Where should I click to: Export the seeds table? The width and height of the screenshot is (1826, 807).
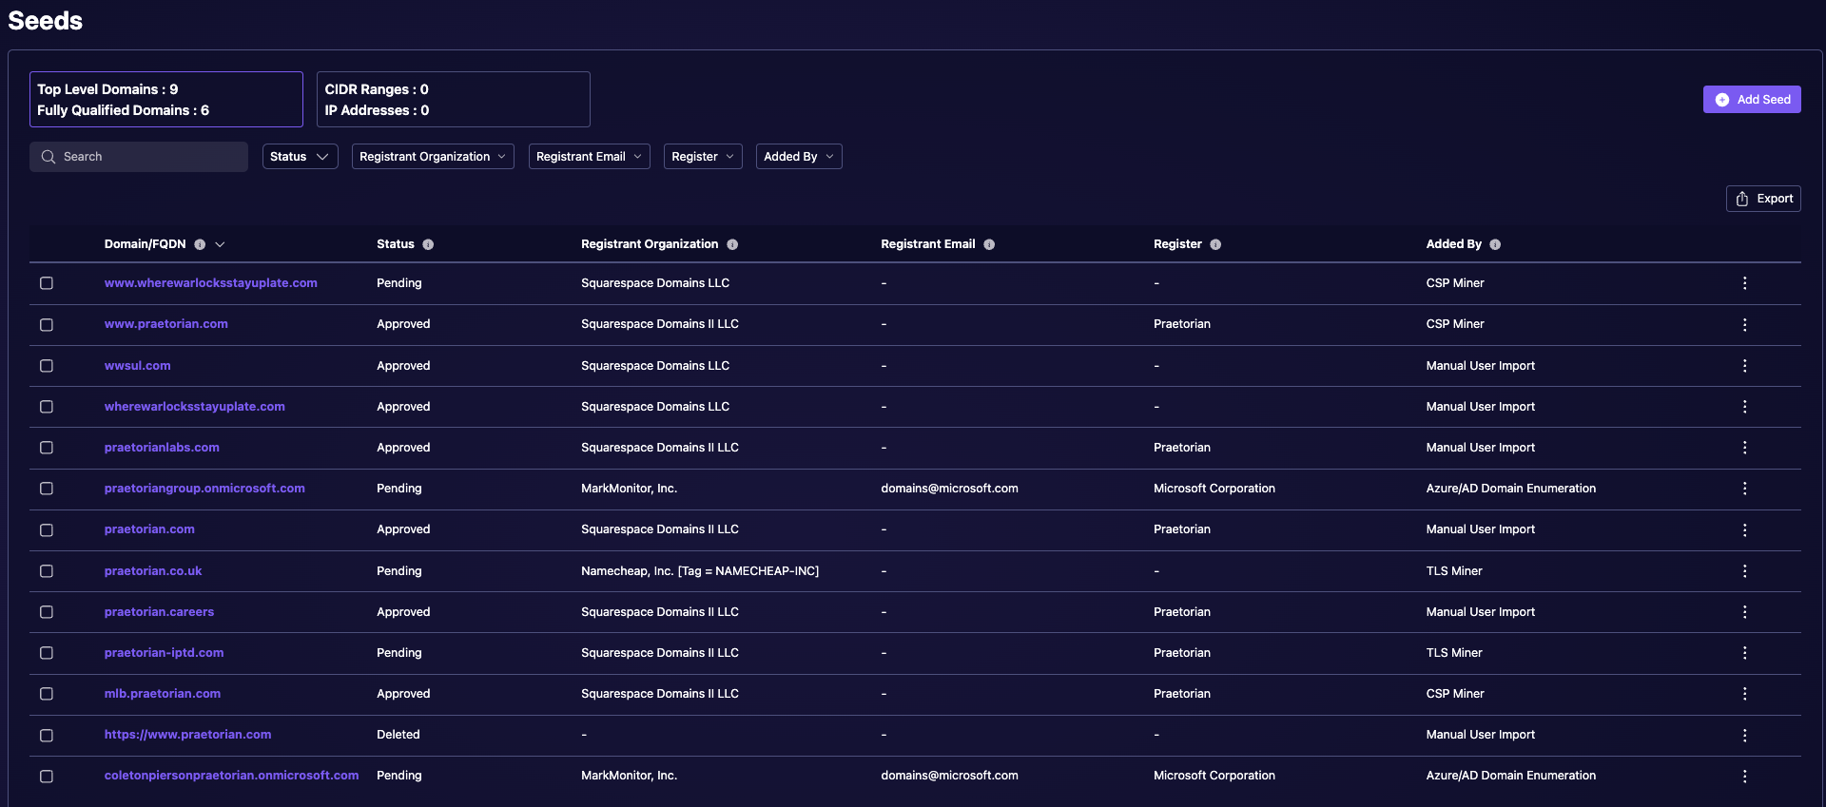click(x=1763, y=199)
